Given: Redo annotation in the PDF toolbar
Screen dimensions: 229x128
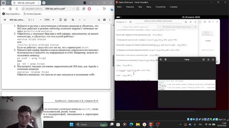Looking at the screenshot, I should [x=84, y=20].
